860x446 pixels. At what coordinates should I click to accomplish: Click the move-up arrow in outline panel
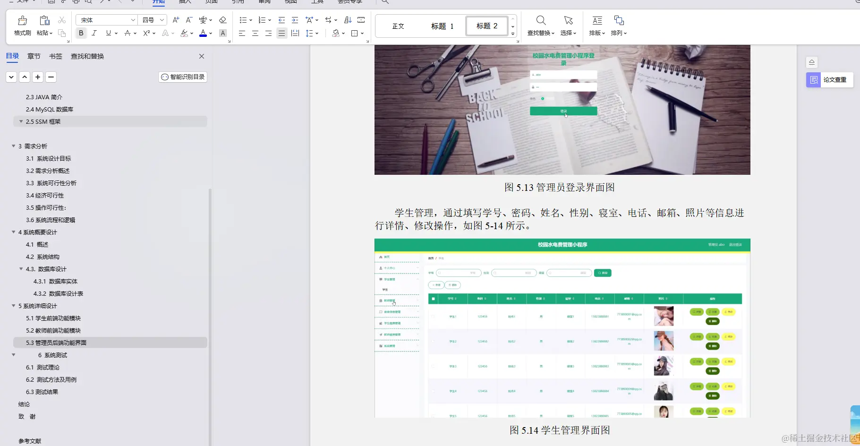[25, 77]
